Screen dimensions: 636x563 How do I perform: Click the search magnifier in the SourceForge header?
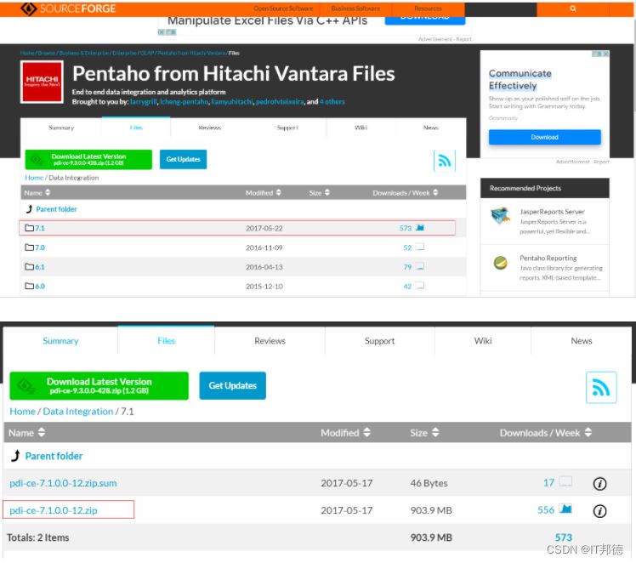click(x=573, y=9)
